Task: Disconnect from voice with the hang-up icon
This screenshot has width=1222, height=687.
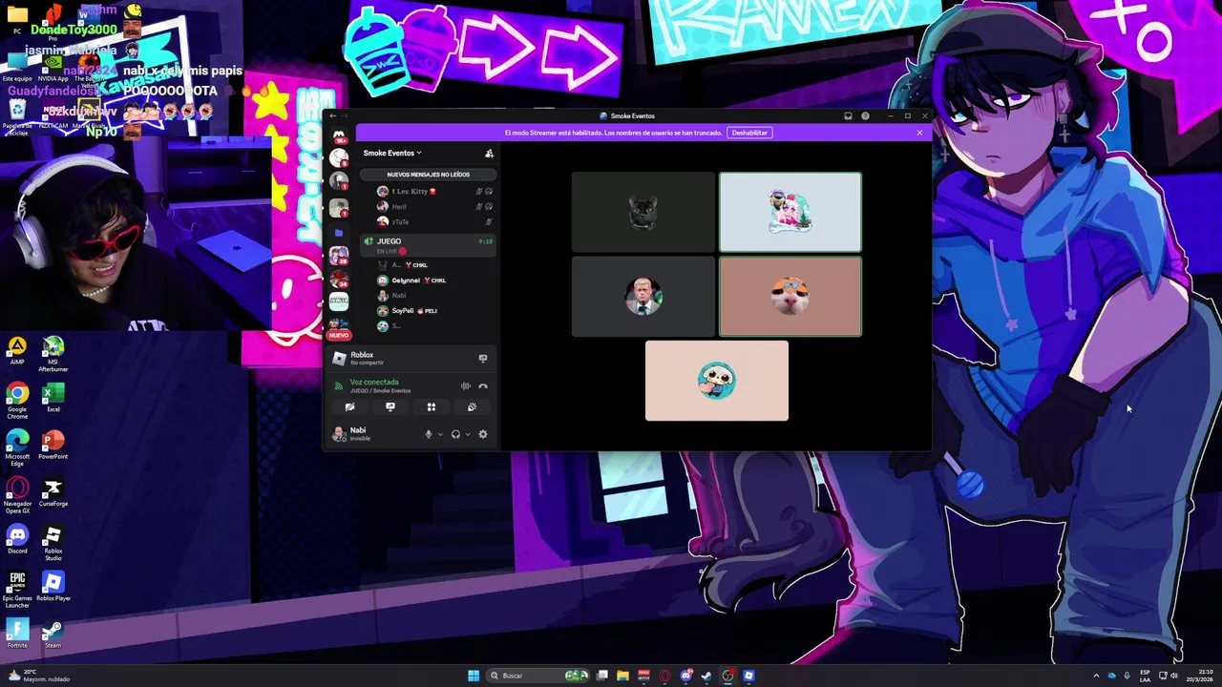Action: pos(483,386)
